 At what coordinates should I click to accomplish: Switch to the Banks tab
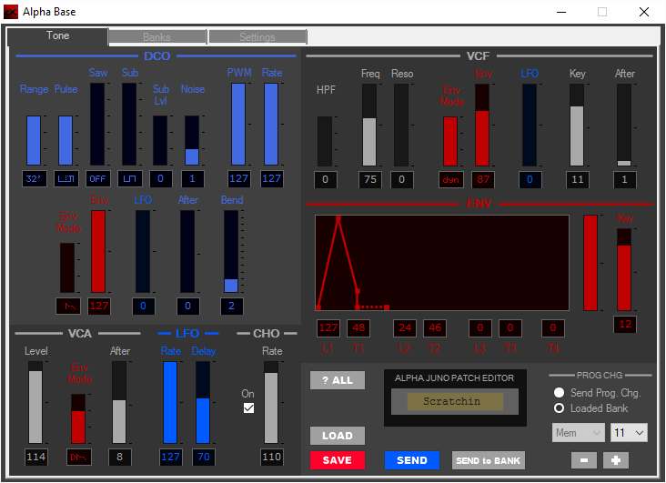pyautogui.click(x=157, y=37)
